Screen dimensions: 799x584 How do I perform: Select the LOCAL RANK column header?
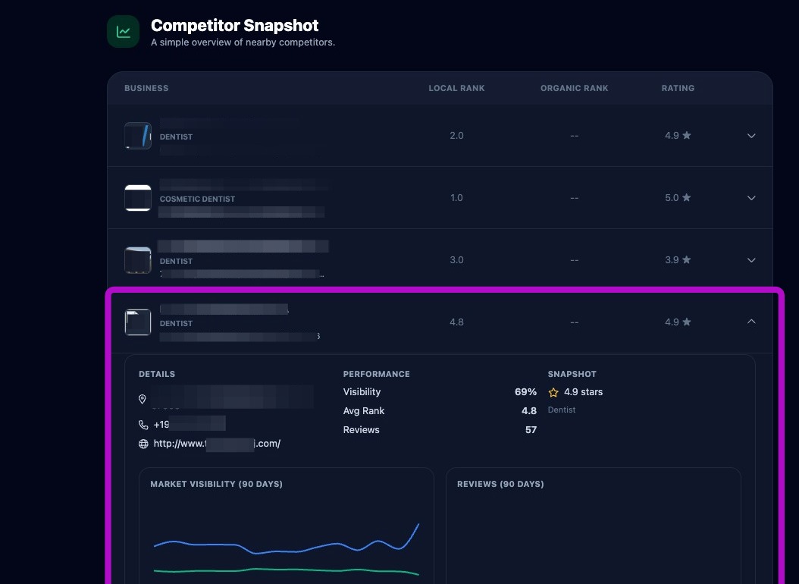coord(456,88)
